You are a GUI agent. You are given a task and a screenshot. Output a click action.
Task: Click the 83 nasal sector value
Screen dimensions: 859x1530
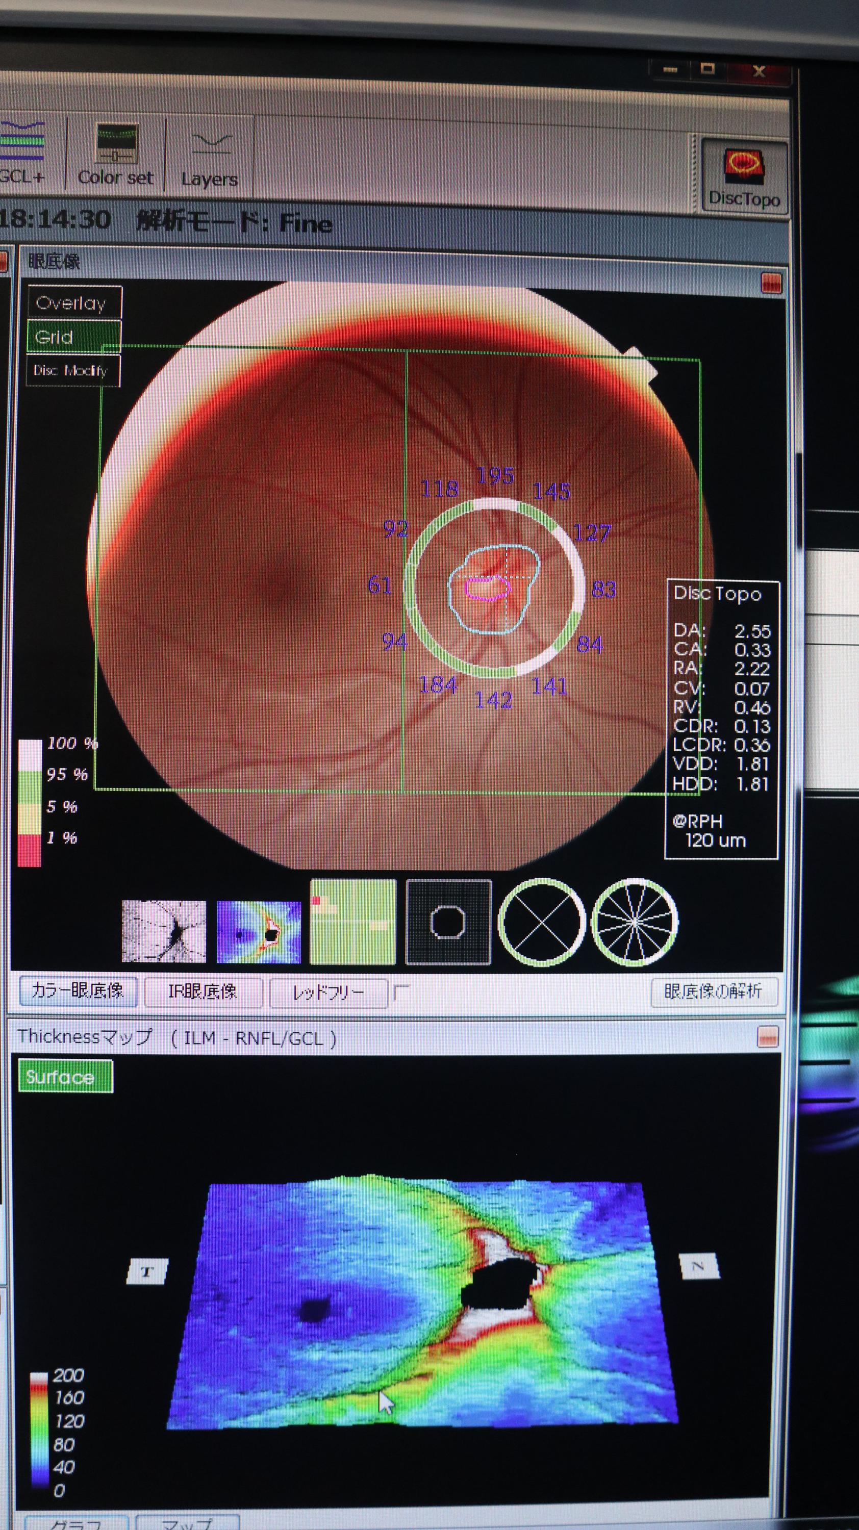[603, 589]
